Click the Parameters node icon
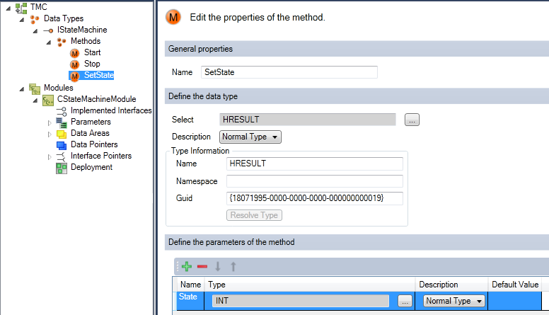The width and height of the screenshot is (549, 315). (x=62, y=123)
